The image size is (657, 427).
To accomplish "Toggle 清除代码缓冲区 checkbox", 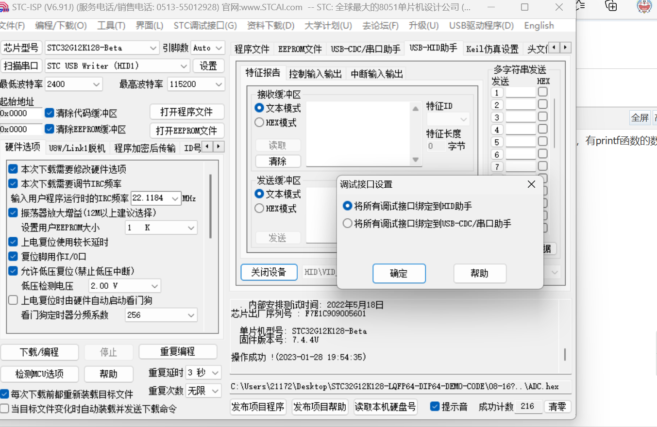I will 49,113.
